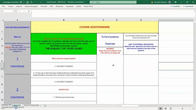Click the Commenti button
196x110 pixels.
click(x=188, y=6)
